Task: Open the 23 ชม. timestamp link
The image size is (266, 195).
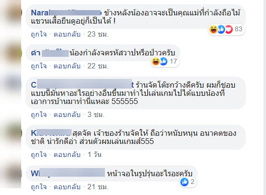Action: pyautogui.click(x=98, y=34)
